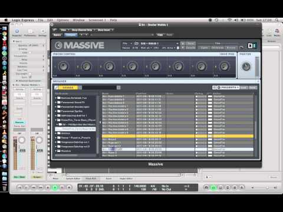Switch to the Sample Editor tab
The width and height of the screenshot is (283, 212).
(73, 178)
